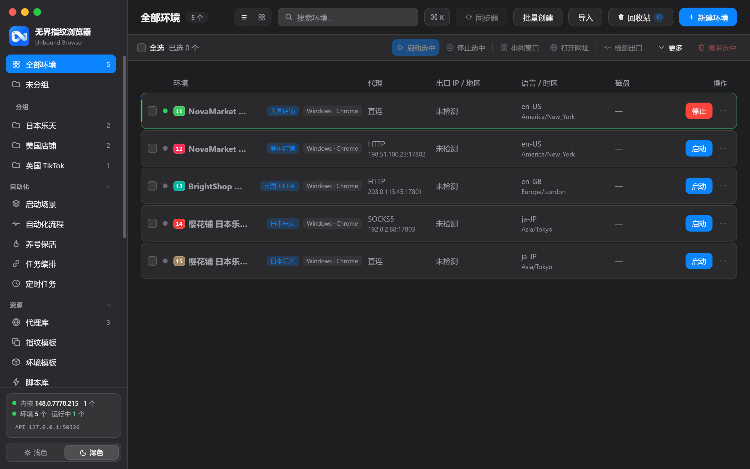The image size is (750, 469).
Task: Click the sidebar scrollbar
Action: (x=124, y=147)
